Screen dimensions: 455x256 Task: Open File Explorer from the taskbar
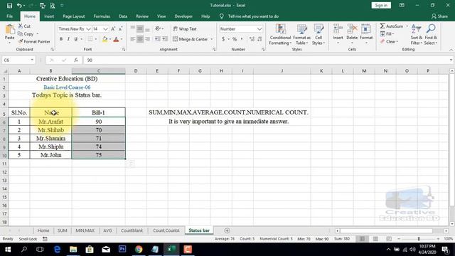[73, 250]
